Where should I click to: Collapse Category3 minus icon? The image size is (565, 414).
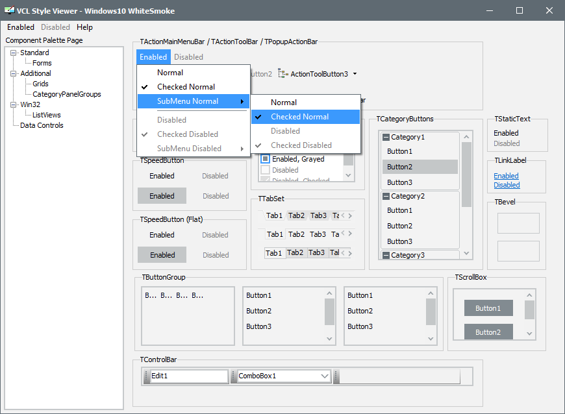386,255
